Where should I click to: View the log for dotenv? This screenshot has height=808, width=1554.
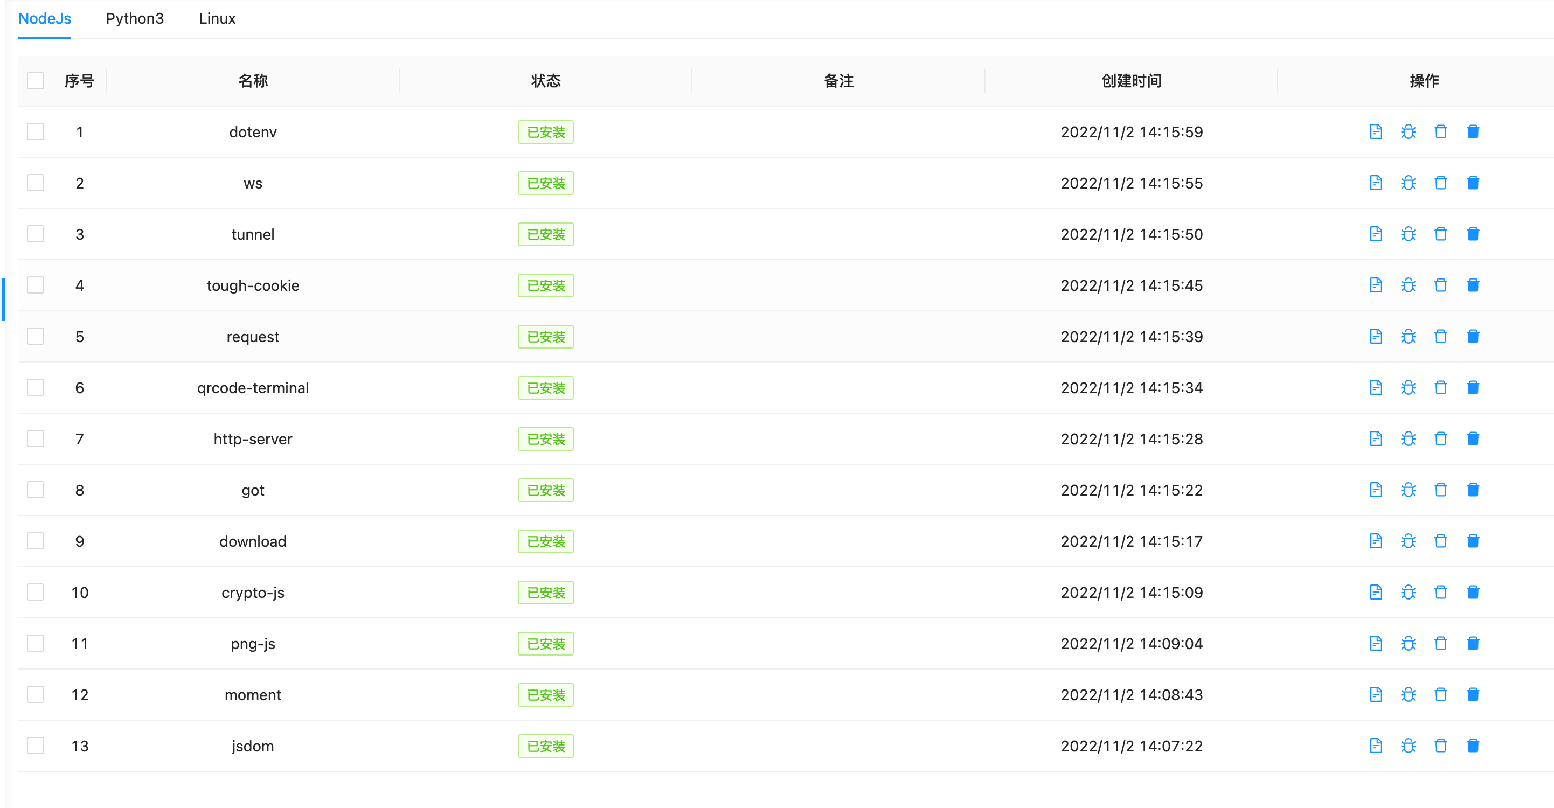click(x=1376, y=131)
